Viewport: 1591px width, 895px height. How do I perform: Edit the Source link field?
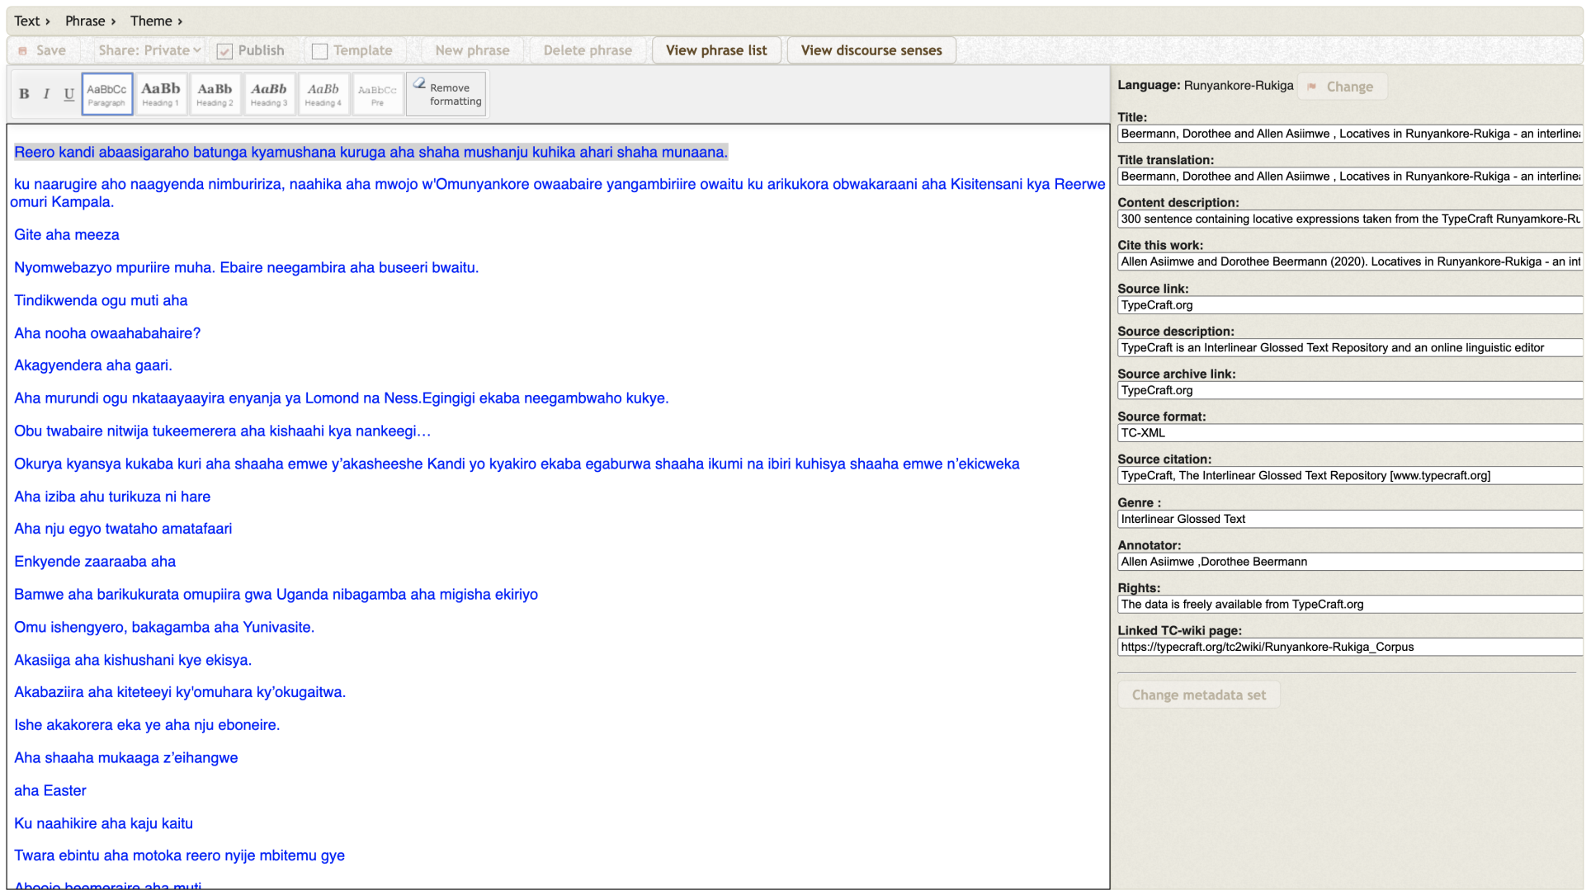tap(1350, 305)
